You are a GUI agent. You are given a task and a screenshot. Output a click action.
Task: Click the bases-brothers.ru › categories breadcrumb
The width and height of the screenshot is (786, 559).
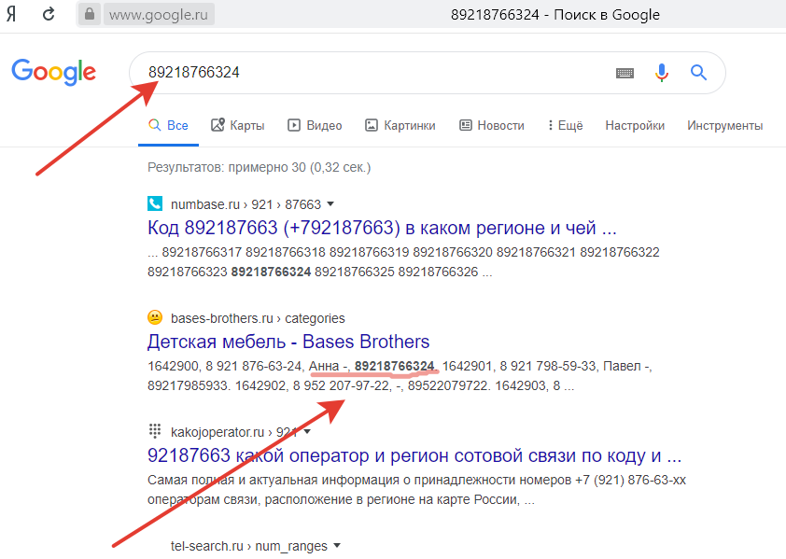258,318
